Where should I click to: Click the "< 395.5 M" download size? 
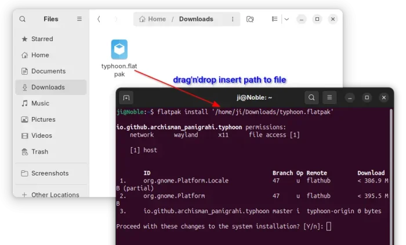click(x=373, y=196)
